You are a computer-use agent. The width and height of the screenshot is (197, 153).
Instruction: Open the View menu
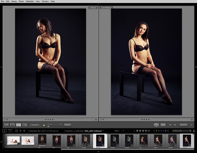click(38, 1)
